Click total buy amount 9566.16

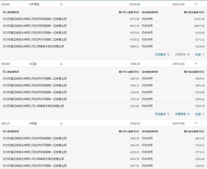[135, 64]
